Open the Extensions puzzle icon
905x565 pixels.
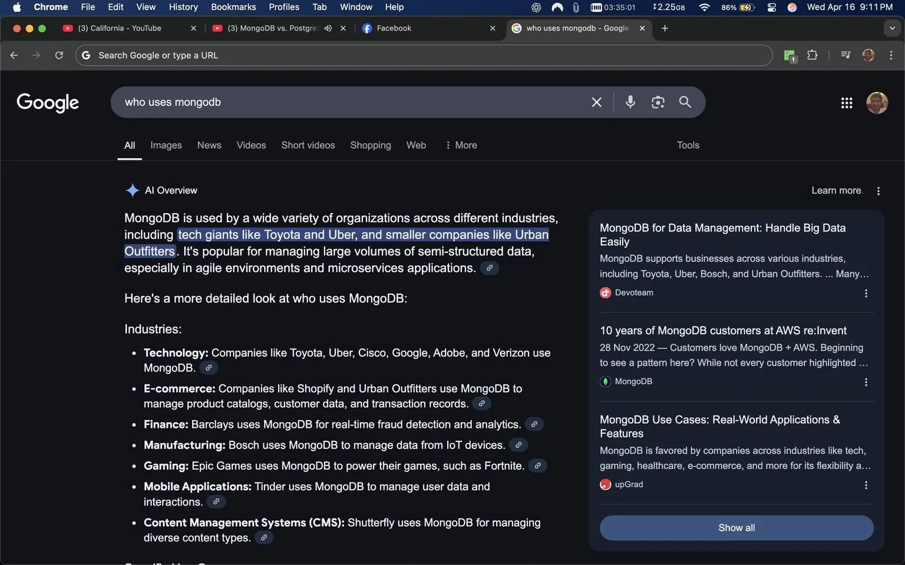pos(812,55)
